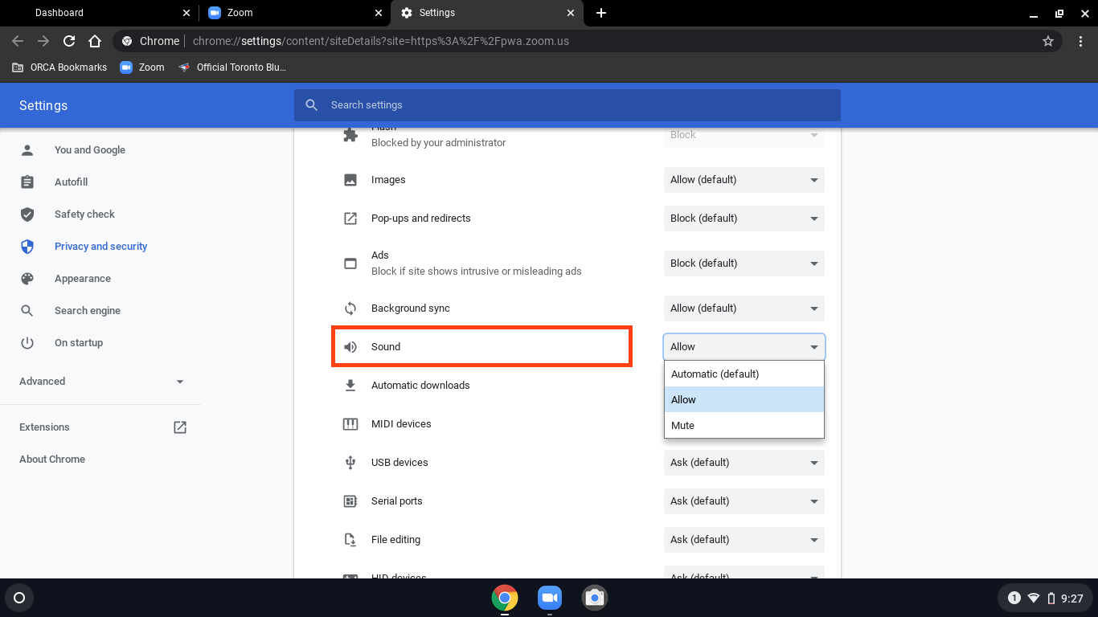
Task: Open About Chrome page
Action: tap(52, 460)
